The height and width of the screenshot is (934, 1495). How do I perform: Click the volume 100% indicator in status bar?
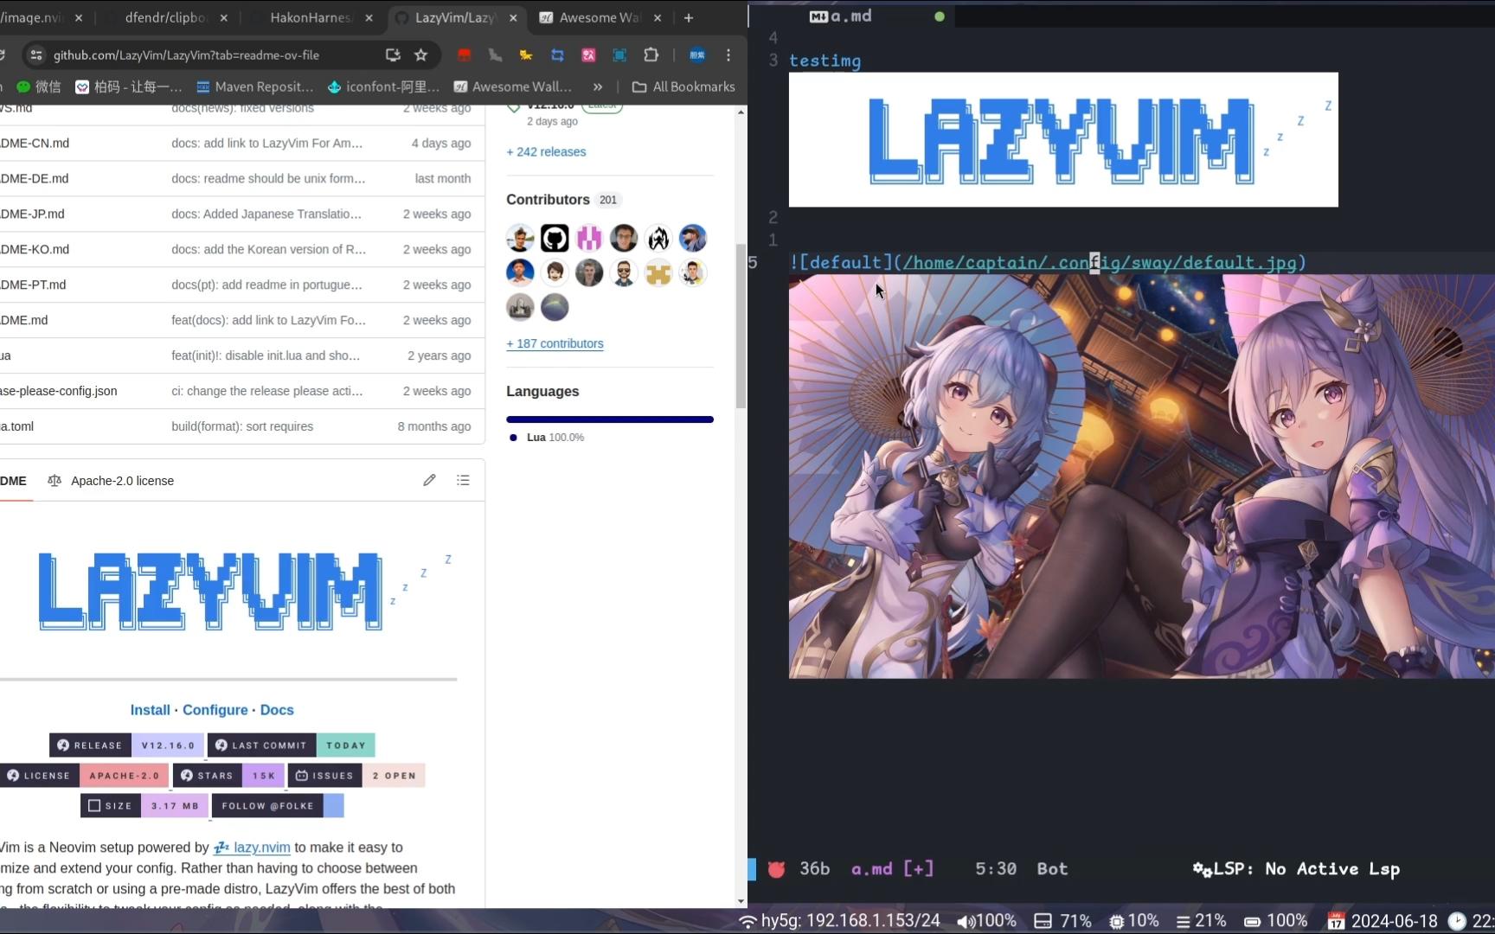coord(986,921)
